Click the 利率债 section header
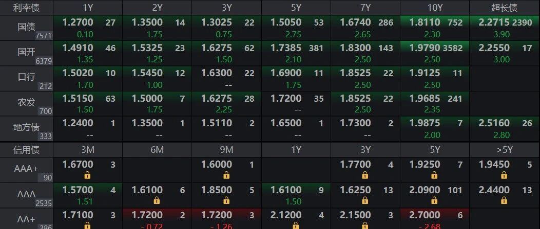The width and height of the screenshot is (540, 229). pyautogui.click(x=27, y=8)
